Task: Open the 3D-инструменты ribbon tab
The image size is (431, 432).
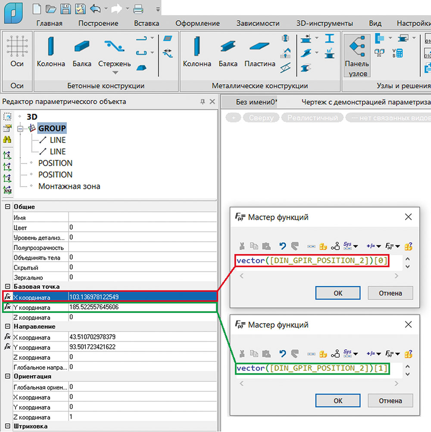Action: point(325,23)
